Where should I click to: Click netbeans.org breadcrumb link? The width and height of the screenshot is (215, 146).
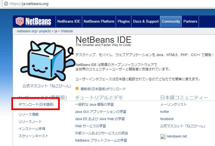point(27,31)
